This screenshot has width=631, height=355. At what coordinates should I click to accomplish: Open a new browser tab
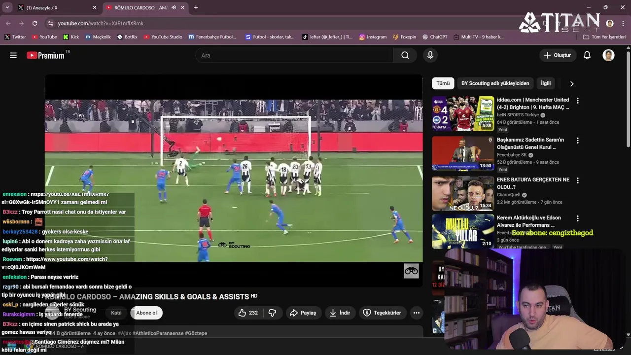pos(196,7)
